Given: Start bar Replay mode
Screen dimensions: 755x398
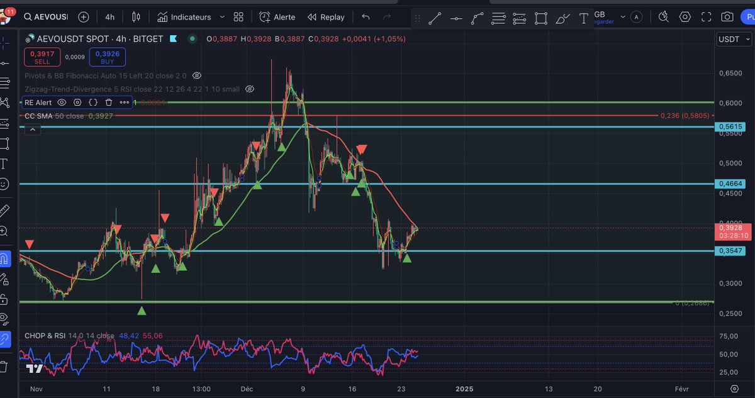Looking at the screenshot, I should 326,17.
